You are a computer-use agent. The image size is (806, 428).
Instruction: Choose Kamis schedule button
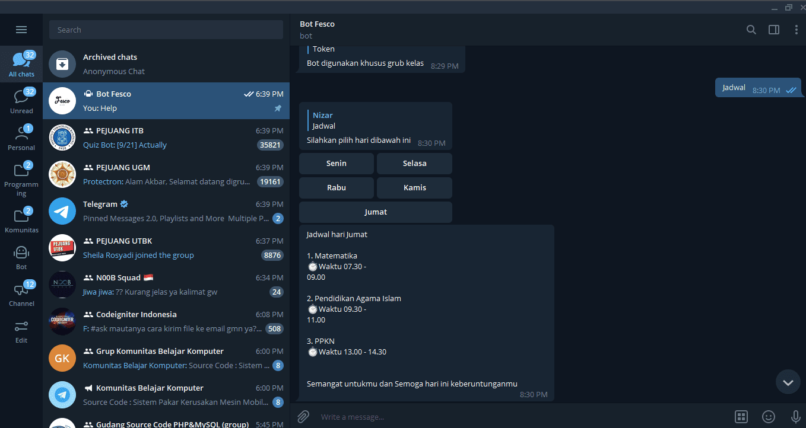point(414,188)
